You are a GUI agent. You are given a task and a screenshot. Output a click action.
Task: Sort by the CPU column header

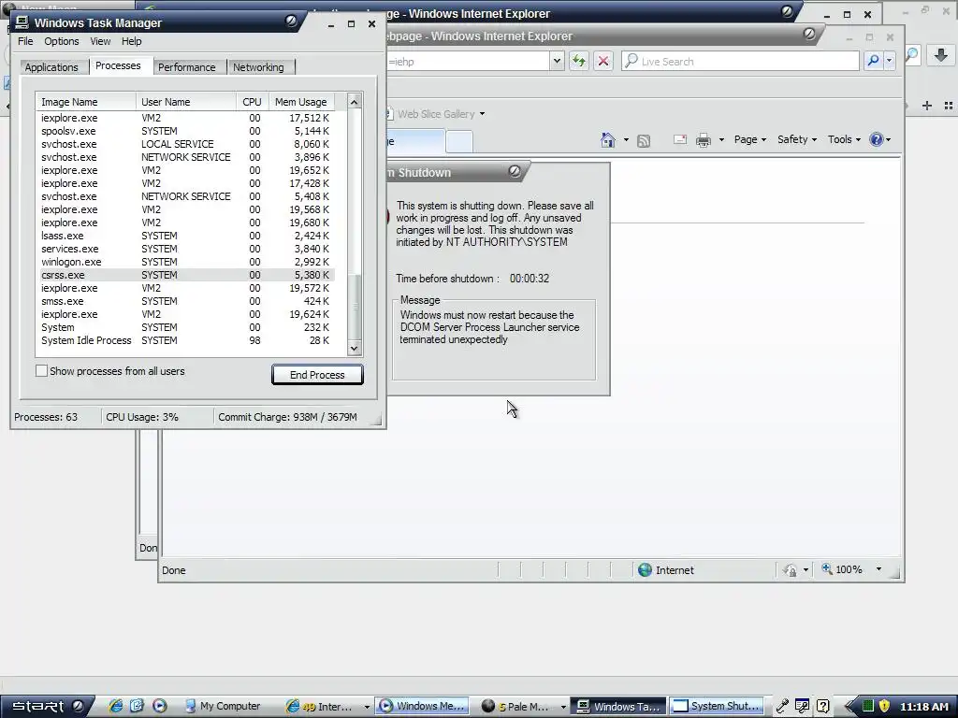[x=253, y=102]
